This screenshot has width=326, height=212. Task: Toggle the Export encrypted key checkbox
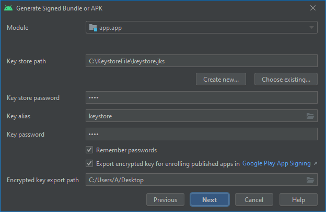pyautogui.click(x=89, y=163)
